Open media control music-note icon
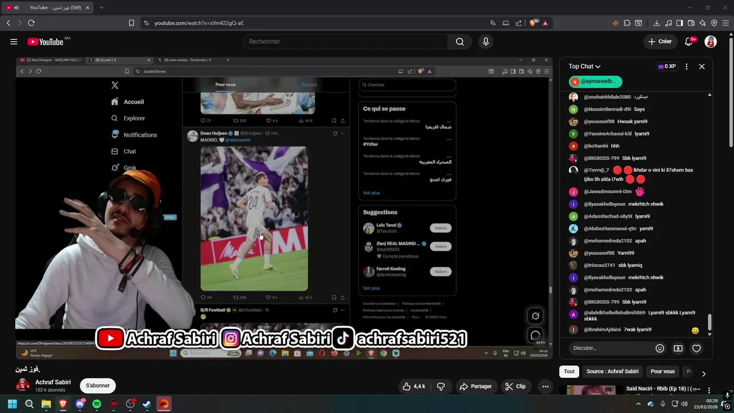 point(668,23)
